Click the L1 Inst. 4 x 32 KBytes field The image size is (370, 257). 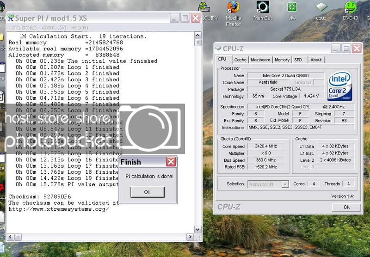[x=335, y=153]
